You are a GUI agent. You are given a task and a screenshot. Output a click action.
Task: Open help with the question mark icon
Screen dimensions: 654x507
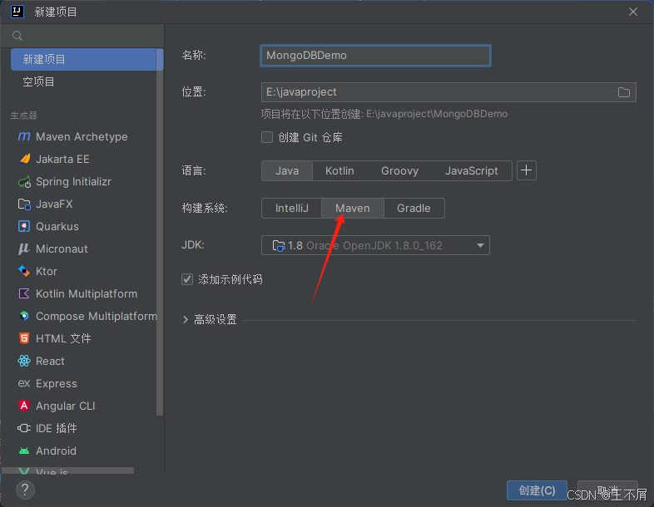click(x=25, y=490)
